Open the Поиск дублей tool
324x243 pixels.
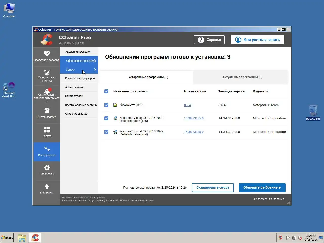tap(79, 96)
